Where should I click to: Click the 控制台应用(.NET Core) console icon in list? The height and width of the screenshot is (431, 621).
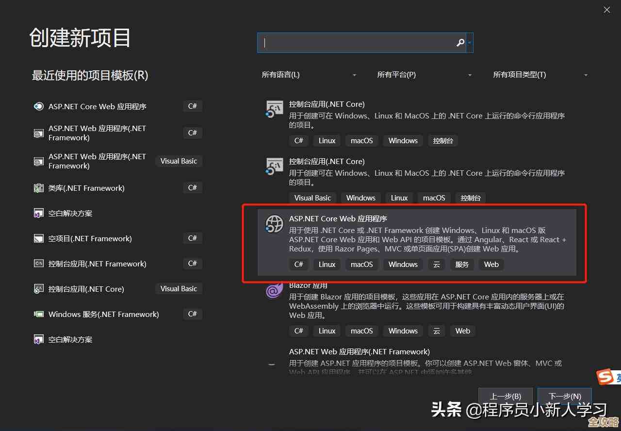coord(274,109)
